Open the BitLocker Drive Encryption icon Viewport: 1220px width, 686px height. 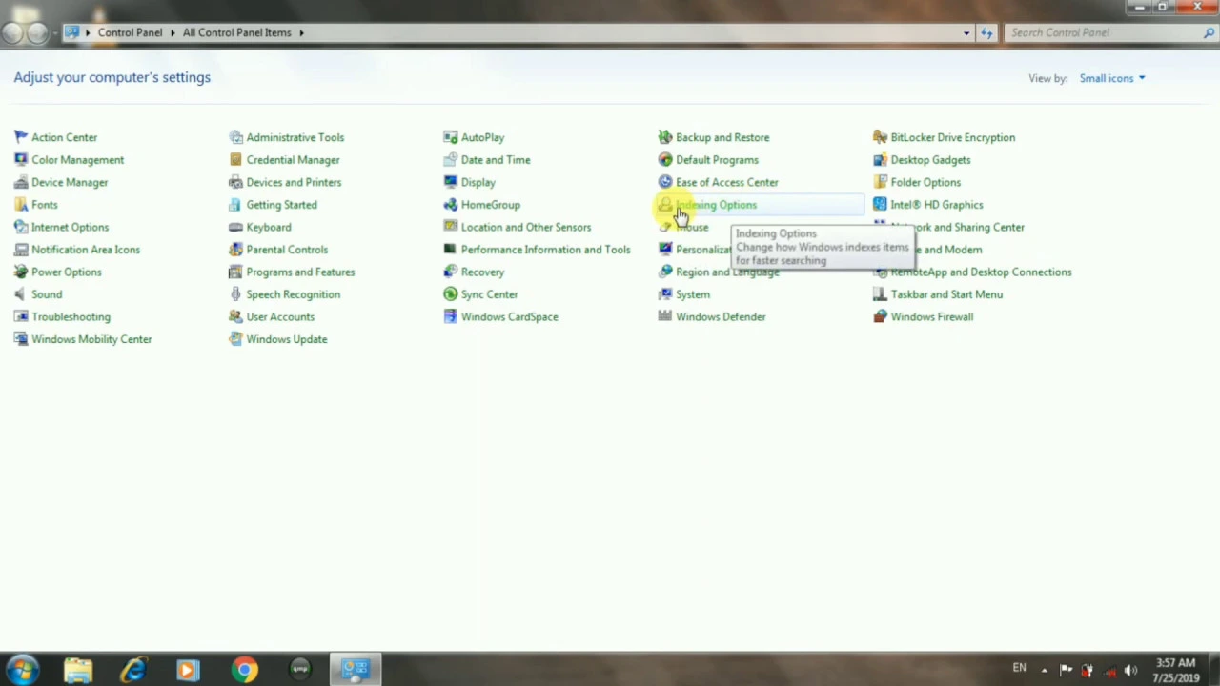[880, 137]
